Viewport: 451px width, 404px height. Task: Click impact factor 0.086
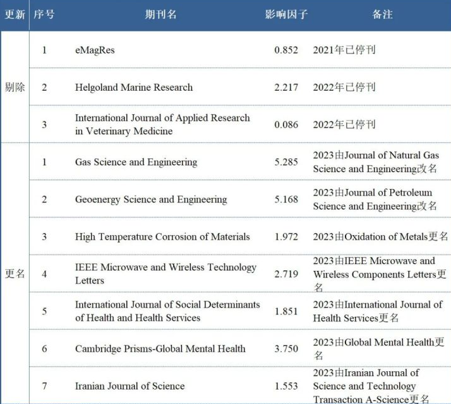(286, 125)
